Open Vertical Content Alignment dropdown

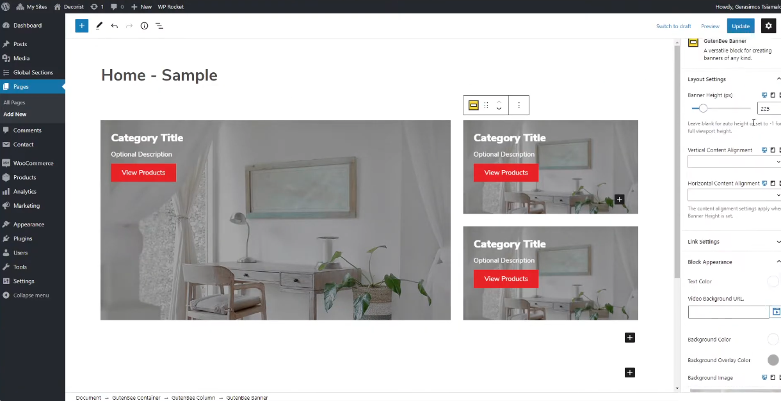pos(734,162)
